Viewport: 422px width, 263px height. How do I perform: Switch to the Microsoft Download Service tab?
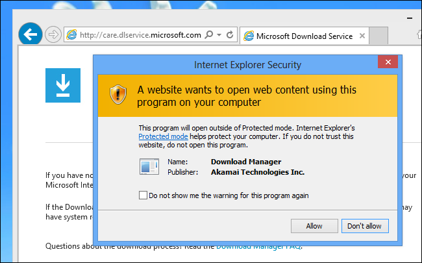click(x=304, y=36)
